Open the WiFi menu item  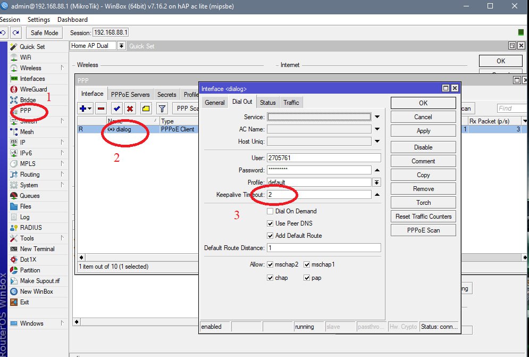26,57
